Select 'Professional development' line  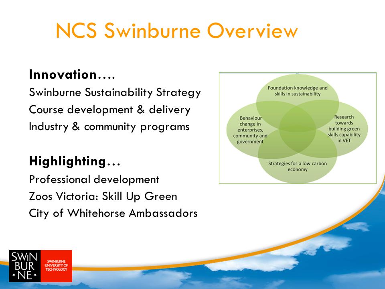[x=94, y=179]
